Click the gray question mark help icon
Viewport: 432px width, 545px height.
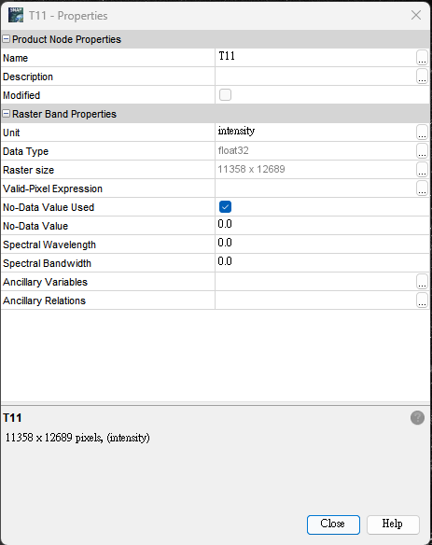click(x=417, y=417)
